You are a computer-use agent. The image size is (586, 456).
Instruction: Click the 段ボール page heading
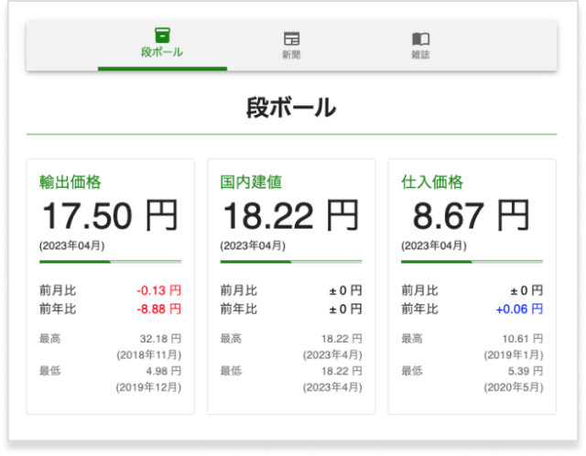pyautogui.click(x=291, y=108)
